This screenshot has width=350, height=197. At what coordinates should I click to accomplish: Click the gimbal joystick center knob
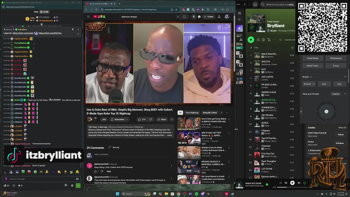pos(326,111)
